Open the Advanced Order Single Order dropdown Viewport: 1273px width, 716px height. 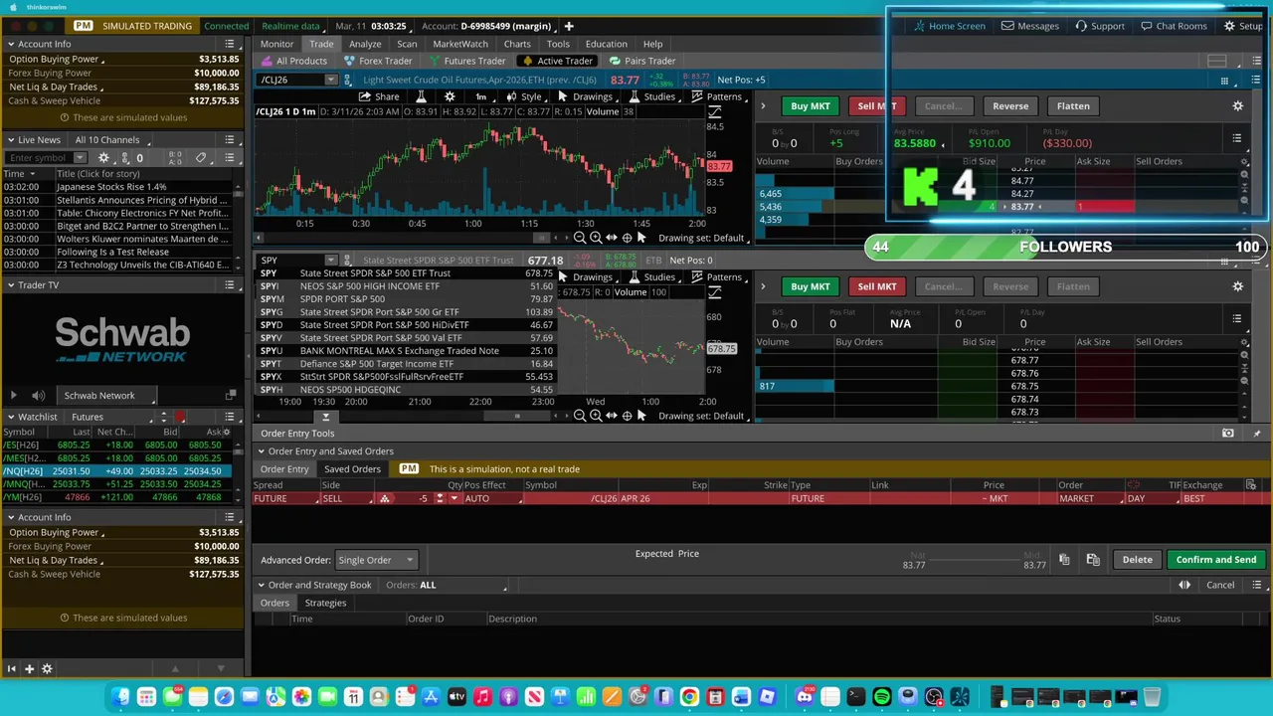(x=376, y=560)
